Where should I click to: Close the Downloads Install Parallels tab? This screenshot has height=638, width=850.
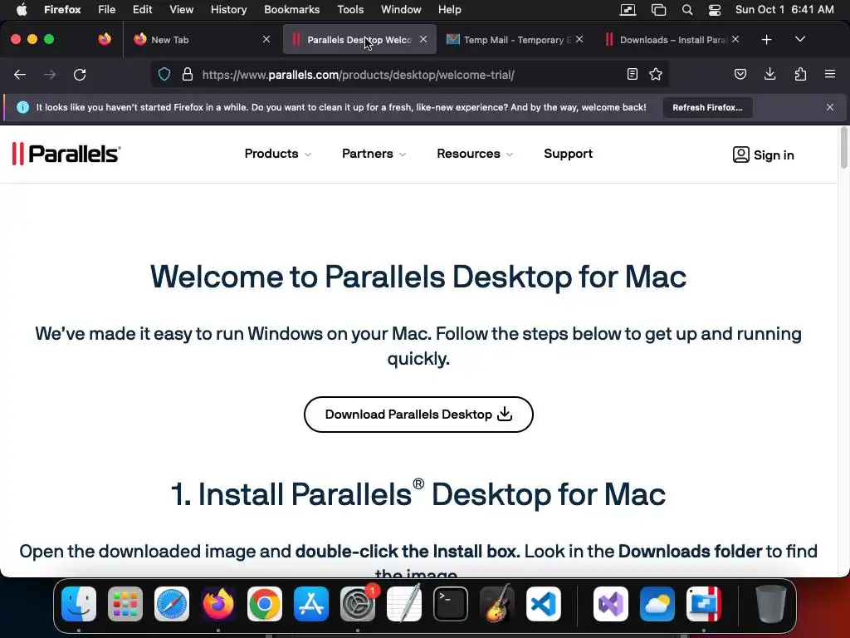(x=735, y=39)
